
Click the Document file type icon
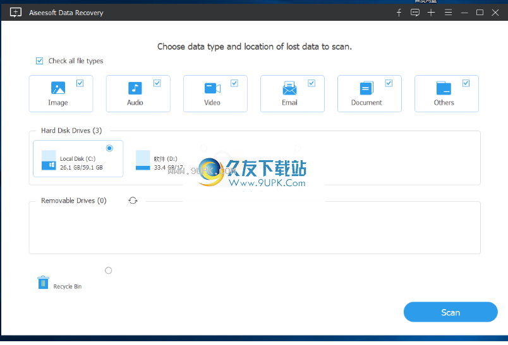(366, 88)
